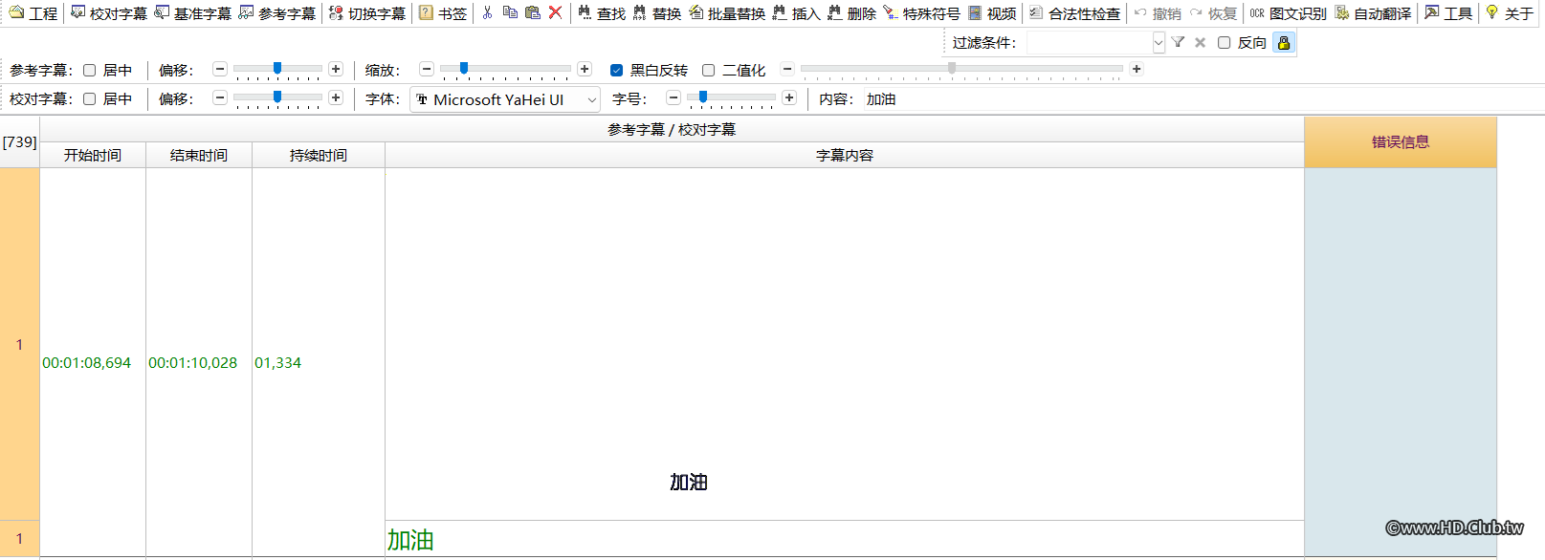The image size is (1545, 560).
Task: Apply filter with the funnel icon
Action: click(x=1178, y=43)
